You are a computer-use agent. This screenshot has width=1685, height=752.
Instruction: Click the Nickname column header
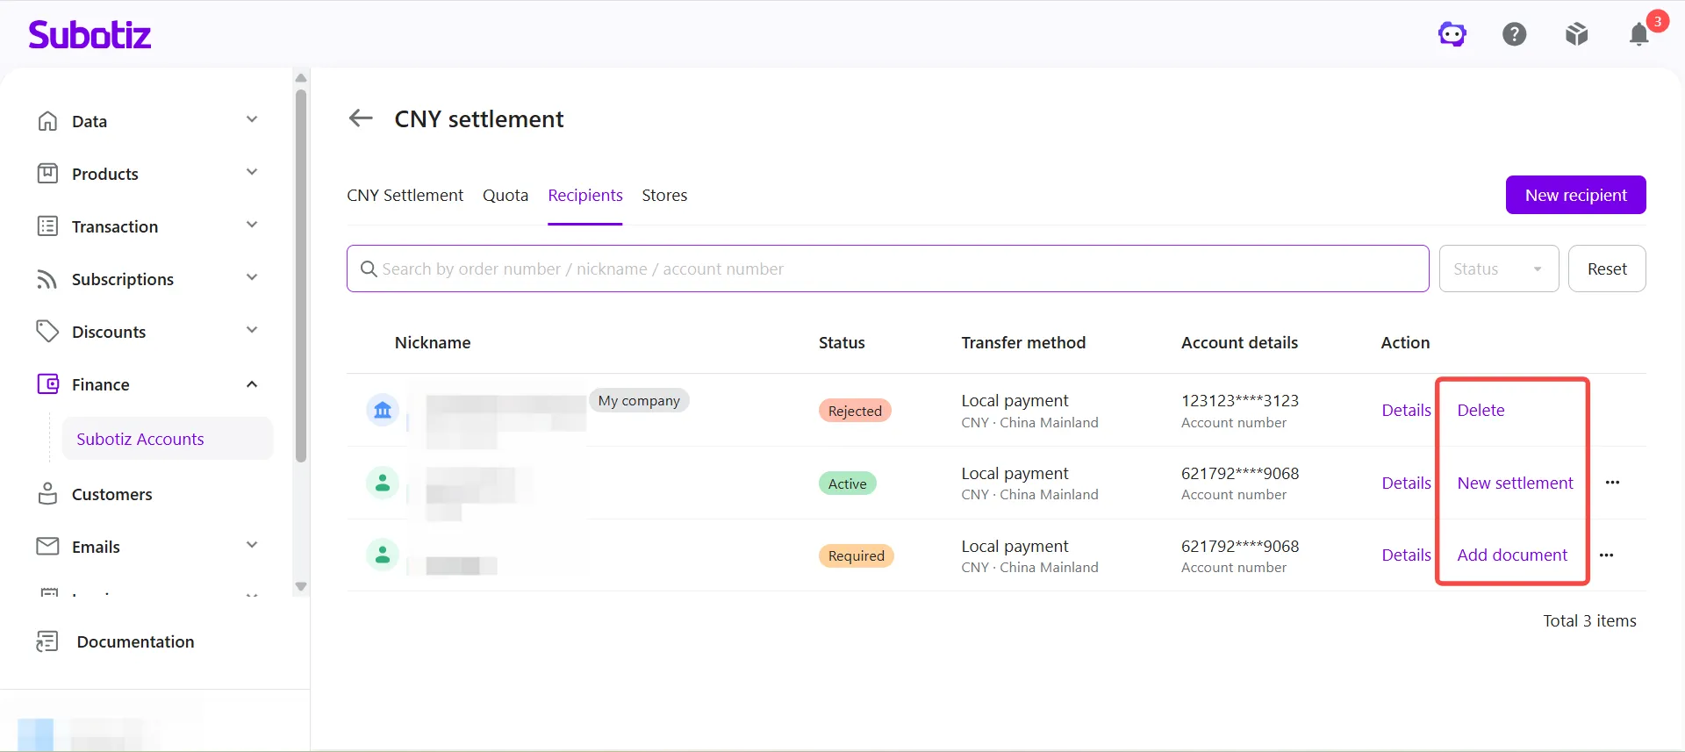[433, 342]
